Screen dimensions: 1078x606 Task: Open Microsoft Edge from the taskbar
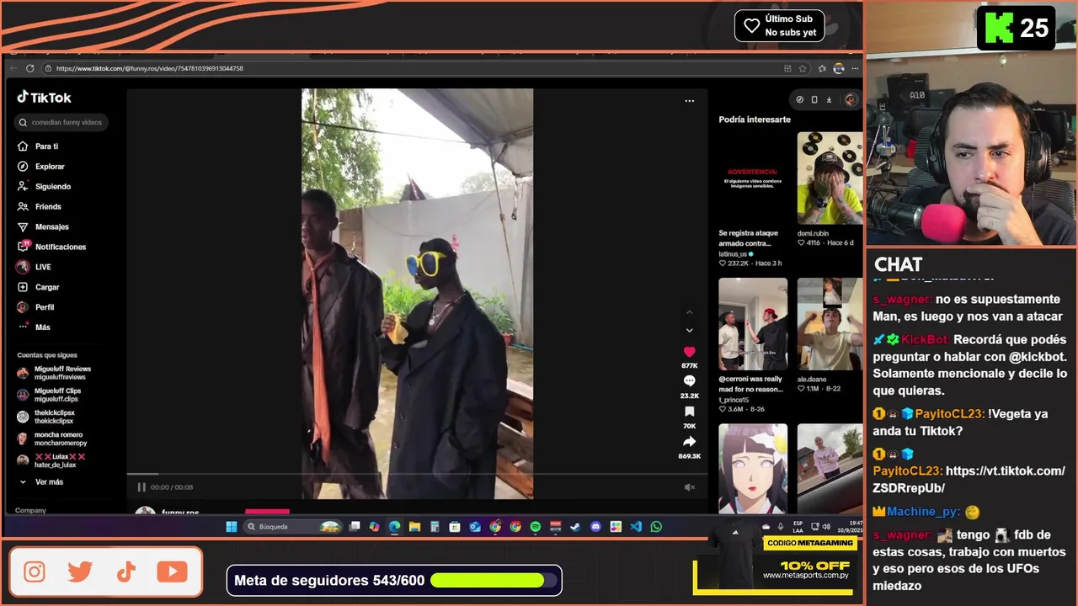point(394,527)
